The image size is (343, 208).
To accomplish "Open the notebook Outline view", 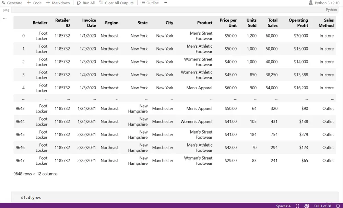I will (150, 3).
